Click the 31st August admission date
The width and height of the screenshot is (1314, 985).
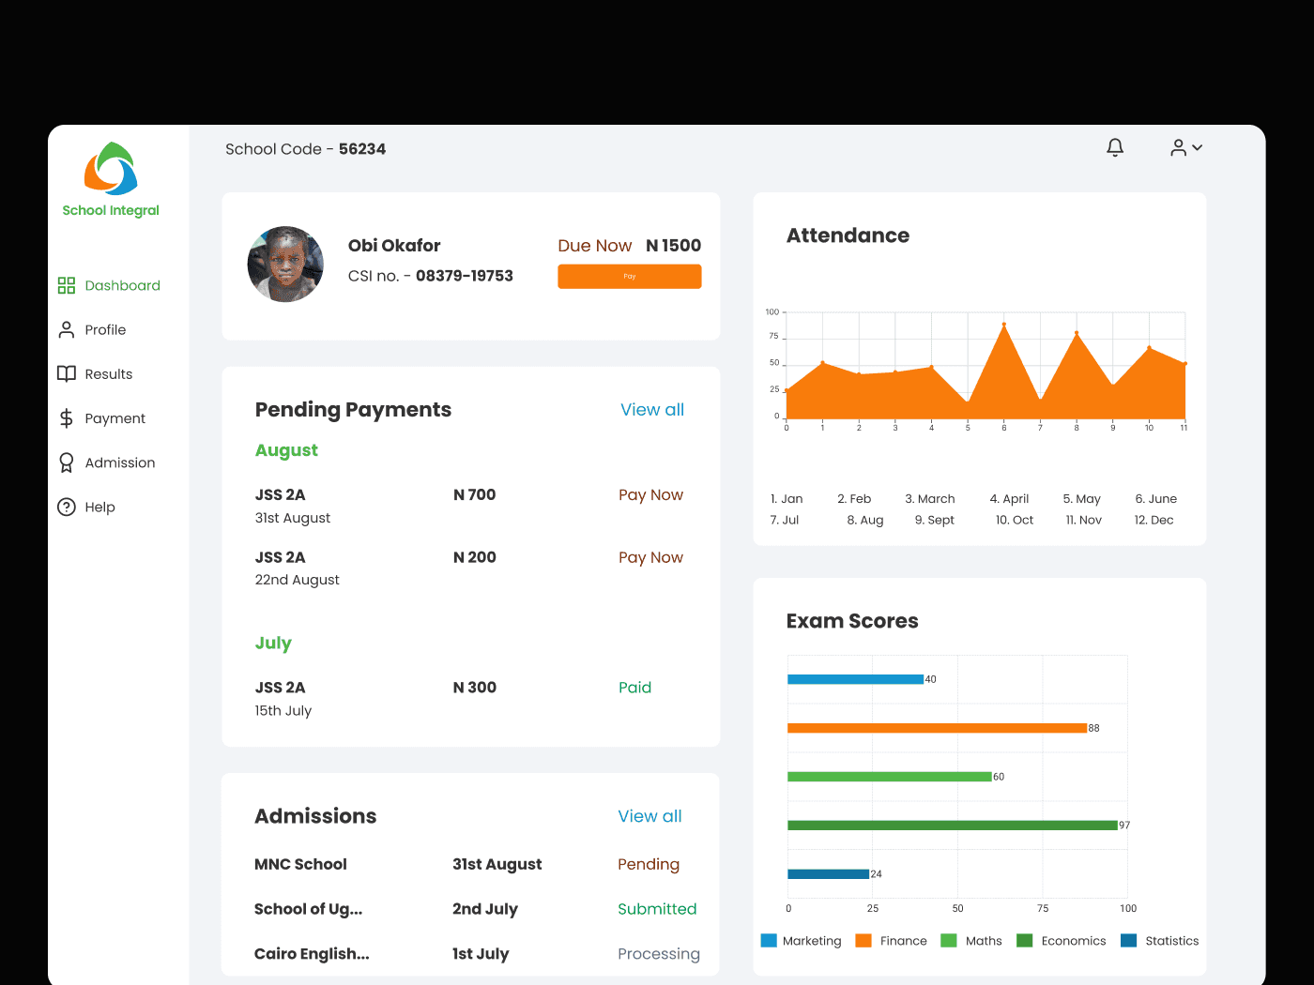pyautogui.click(x=497, y=864)
